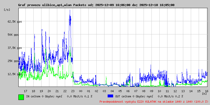
Task: Click the '06' hour tick label
Action: [128, 91]
